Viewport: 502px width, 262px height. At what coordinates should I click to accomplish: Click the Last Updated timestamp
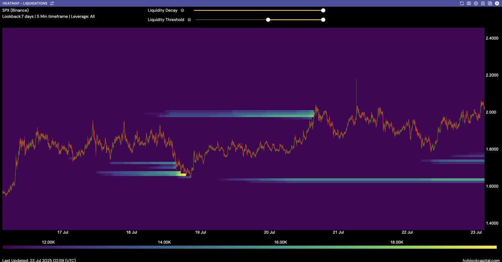(39, 260)
